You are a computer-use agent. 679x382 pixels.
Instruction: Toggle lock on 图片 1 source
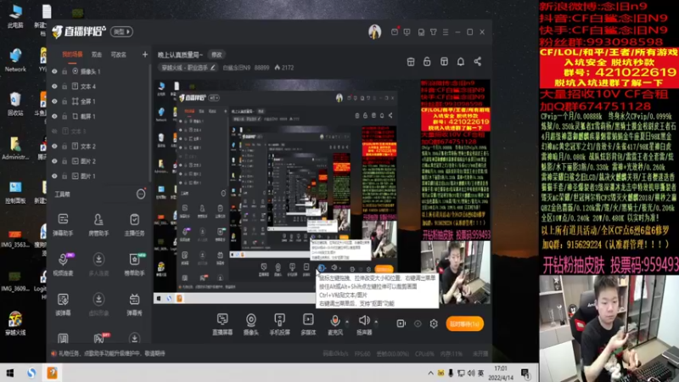point(65,177)
